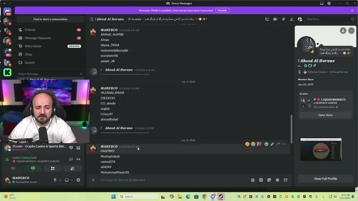
Task: Mute the microphone in user panel
Action: pyautogui.click(x=55, y=180)
